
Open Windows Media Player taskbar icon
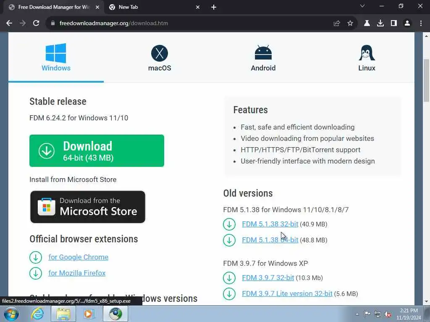click(x=88, y=314)
